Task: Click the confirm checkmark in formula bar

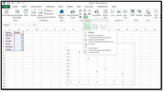Action: (x=29, y=25)
